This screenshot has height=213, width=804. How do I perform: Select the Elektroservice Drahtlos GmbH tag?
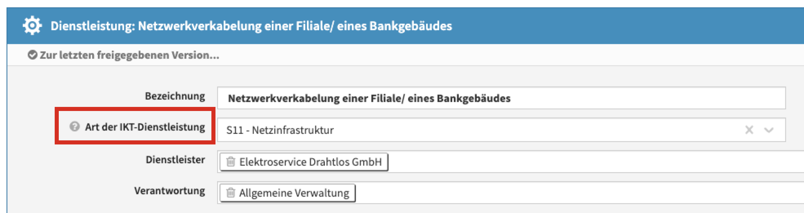[310, 162]
